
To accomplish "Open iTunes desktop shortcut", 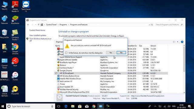I will [15, 76].
